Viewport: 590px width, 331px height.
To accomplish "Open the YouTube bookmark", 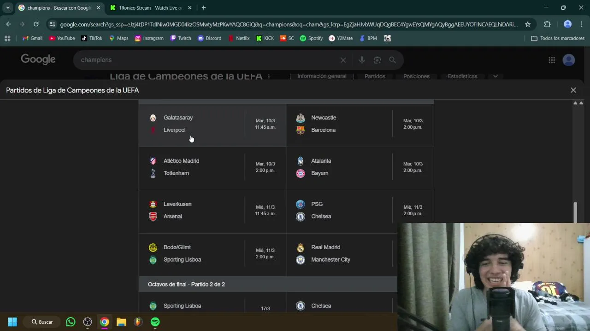I will [x=62, y=38].
